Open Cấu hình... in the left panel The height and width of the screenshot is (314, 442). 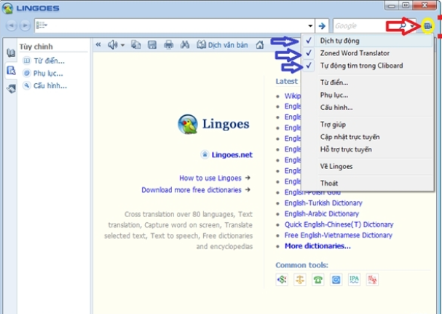coord(45,86)
